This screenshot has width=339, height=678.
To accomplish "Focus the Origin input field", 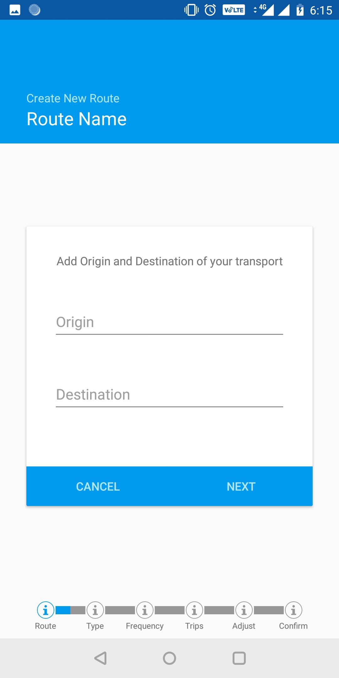I will point(169,323).
